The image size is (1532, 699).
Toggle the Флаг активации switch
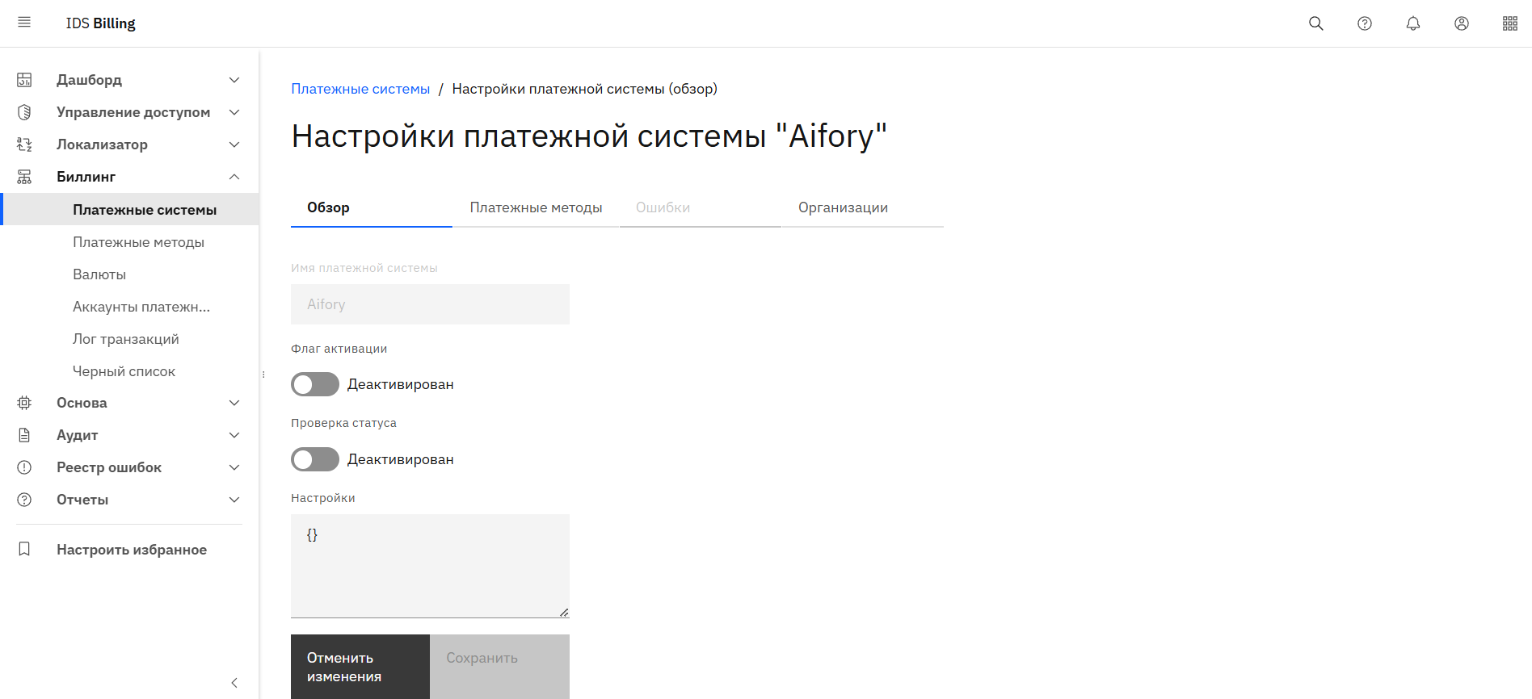pyautogui.click(x=315, y=384)
